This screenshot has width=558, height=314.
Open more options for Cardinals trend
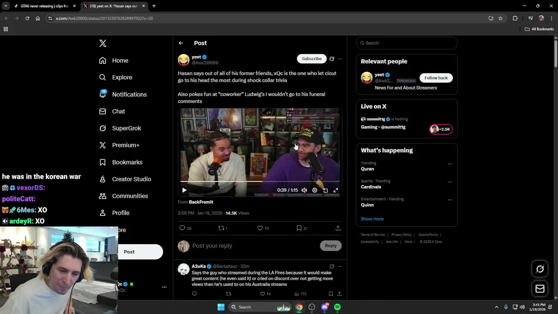click(x=450, y=182)
